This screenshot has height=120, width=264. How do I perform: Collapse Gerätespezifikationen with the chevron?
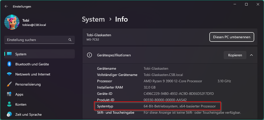pyautogui.click(x=251, y=55)
